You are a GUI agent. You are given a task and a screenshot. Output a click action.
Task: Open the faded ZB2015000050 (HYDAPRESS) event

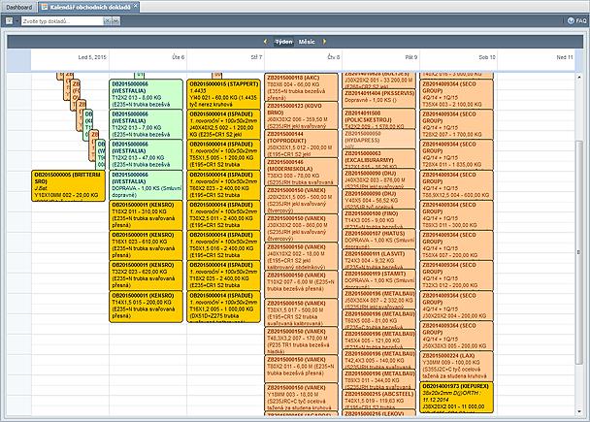[x=378, y=139]
